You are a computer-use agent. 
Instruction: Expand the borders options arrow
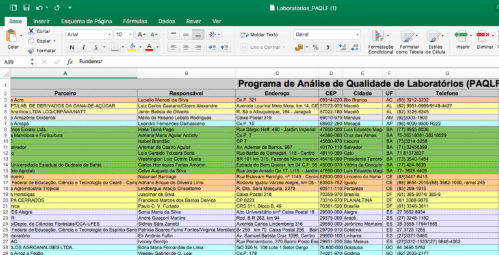123,47
